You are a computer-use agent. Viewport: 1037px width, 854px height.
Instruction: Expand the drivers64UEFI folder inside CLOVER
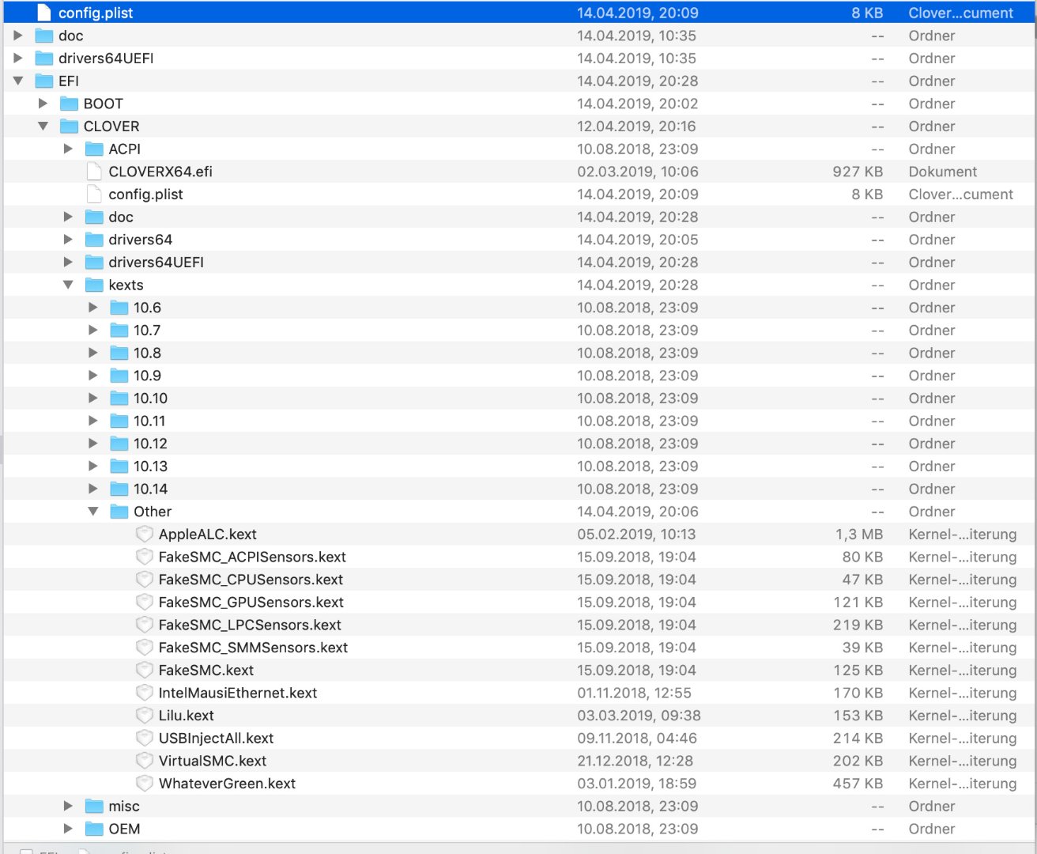(68, 263)
